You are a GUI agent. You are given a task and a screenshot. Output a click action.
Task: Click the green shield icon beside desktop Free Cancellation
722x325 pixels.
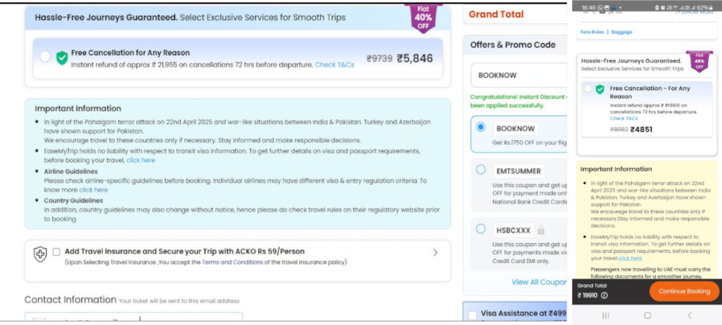click(x=62, y=58)
